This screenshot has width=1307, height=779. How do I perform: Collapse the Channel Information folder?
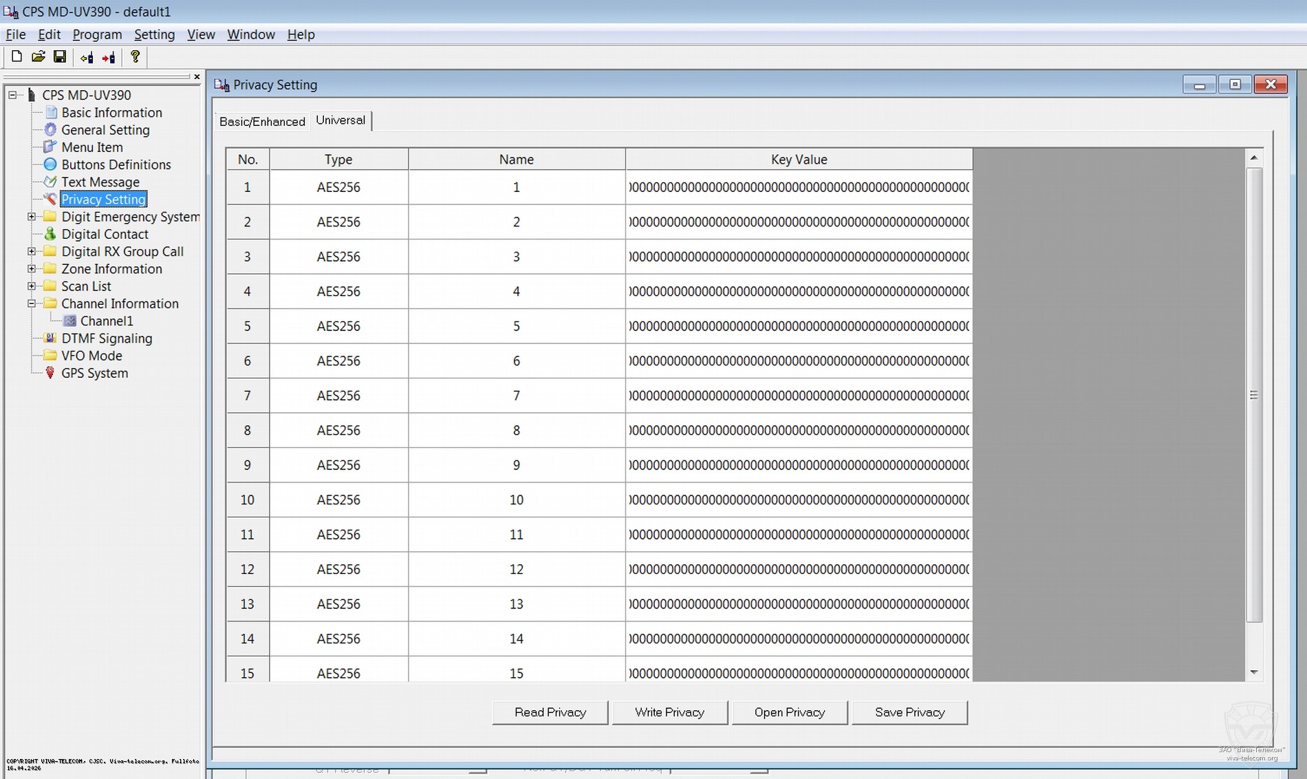point(32,303)
